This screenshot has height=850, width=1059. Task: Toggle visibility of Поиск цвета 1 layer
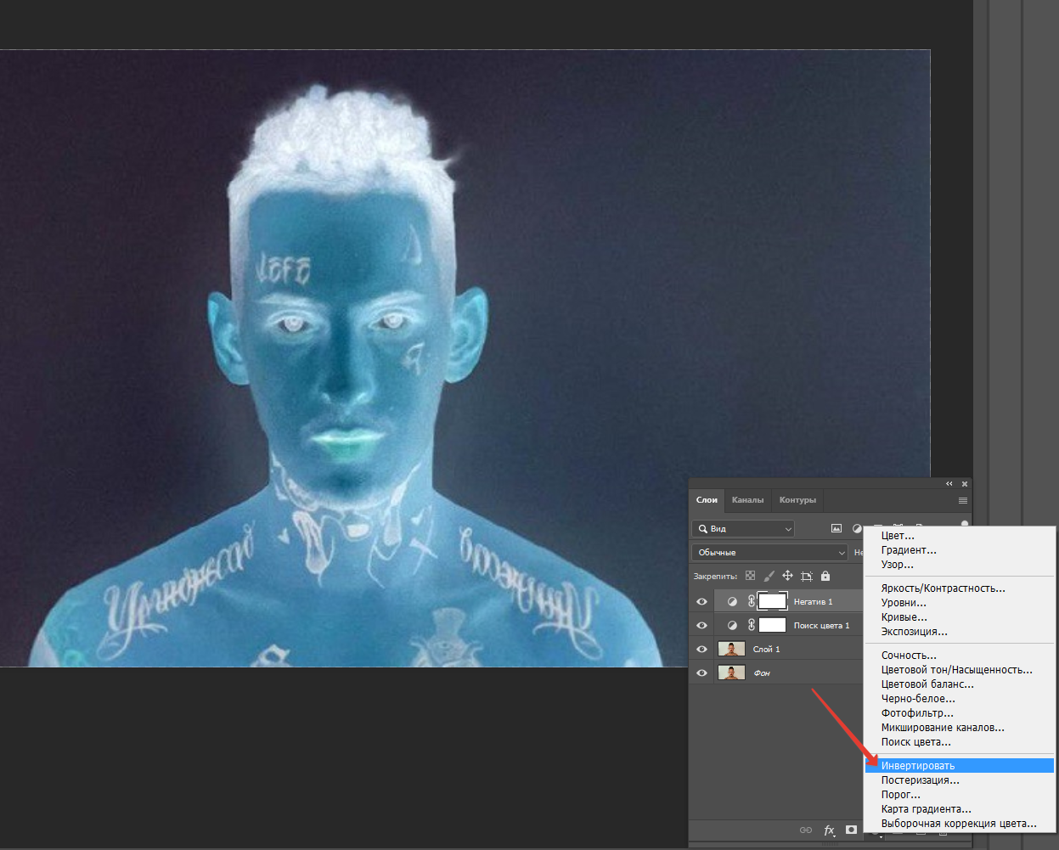click(701, 625)
